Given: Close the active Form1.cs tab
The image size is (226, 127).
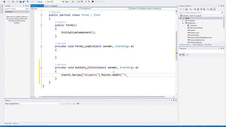Looking at the screenshot, I should (x=42, y=6).
